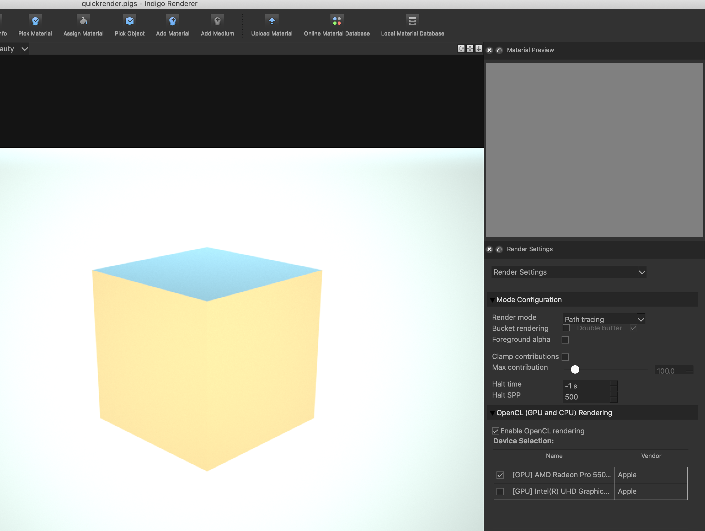Enable the Bucket rendering checkbox
Image resolution: width=705 pixels, height=531 pixels.
(x=566, y=328)
